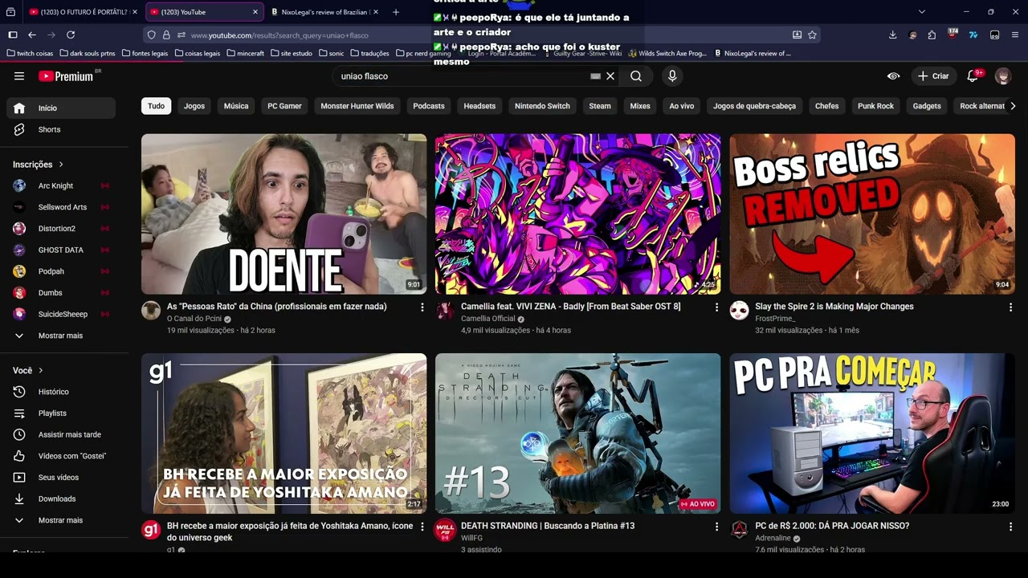The height and width of the screenshot is (578, 1028).
Task: Open Camellia Badly video thumbnail
Action: click(578, 214)
